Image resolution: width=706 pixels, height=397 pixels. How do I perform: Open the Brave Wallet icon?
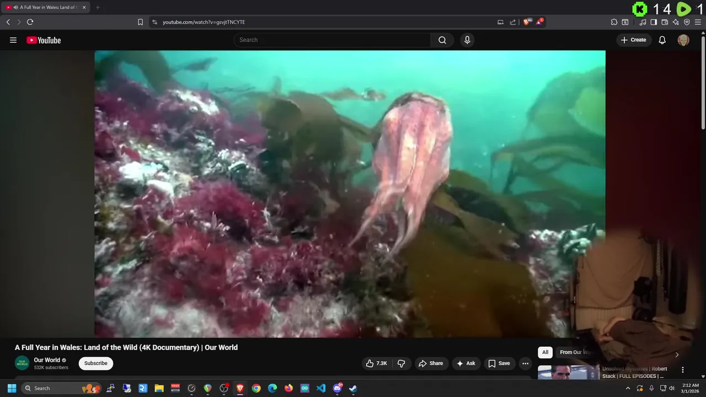point(665,22)
